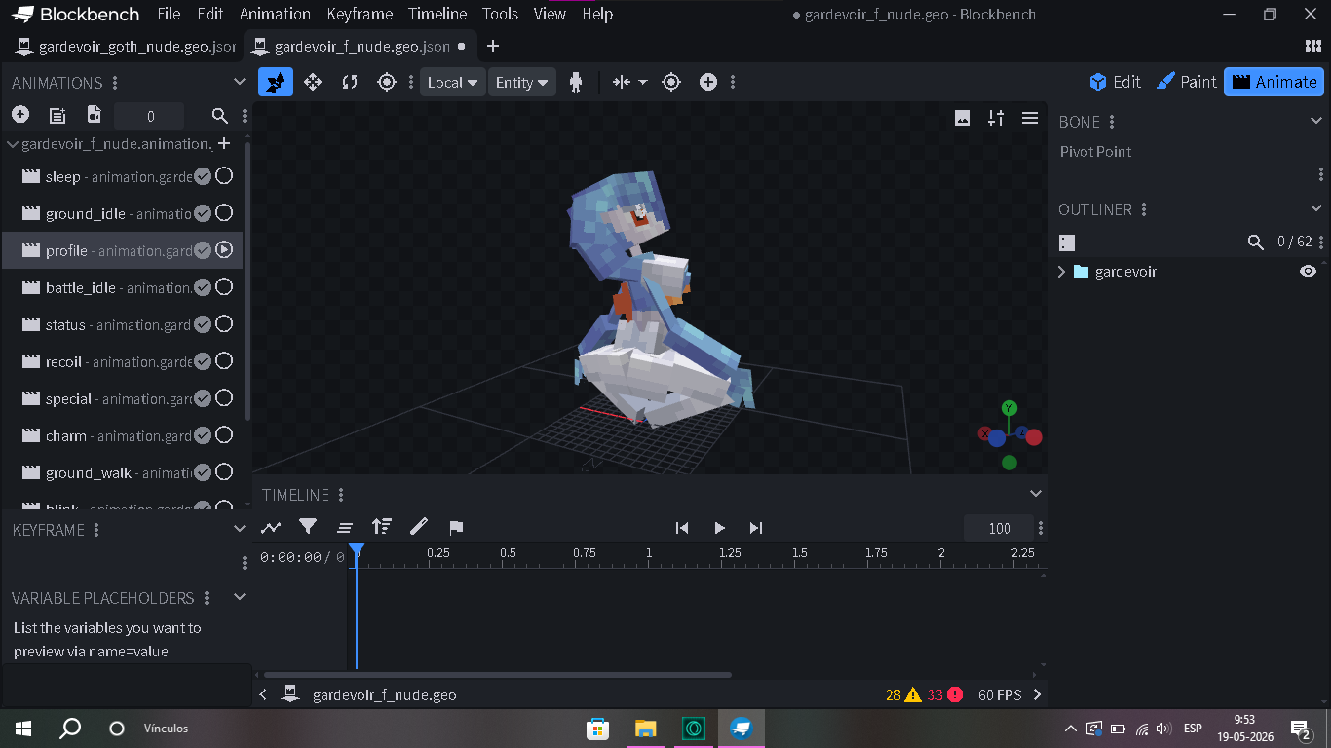This screenshot has width=1331, height=748.
Task: Toggle play on sleep animation
Action: (224, 176)
